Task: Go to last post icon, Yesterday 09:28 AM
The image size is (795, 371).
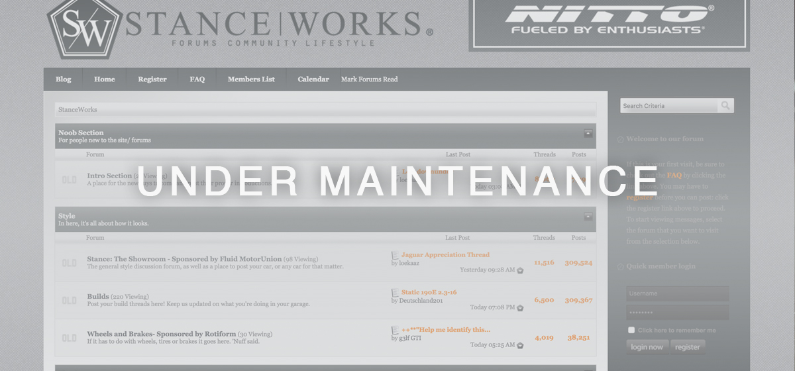Action: [x=520, y=270]
